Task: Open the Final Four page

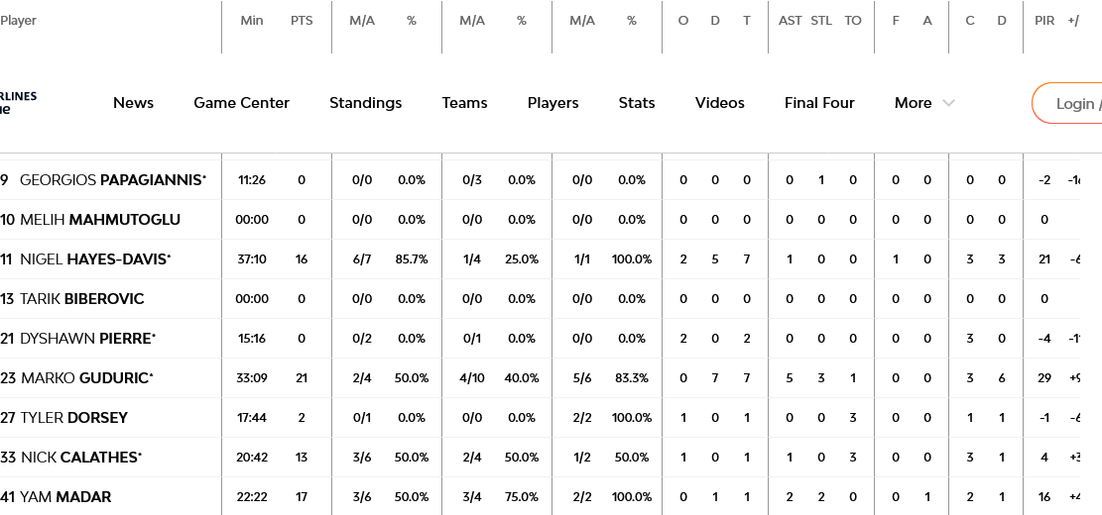Action: point(819,103)
